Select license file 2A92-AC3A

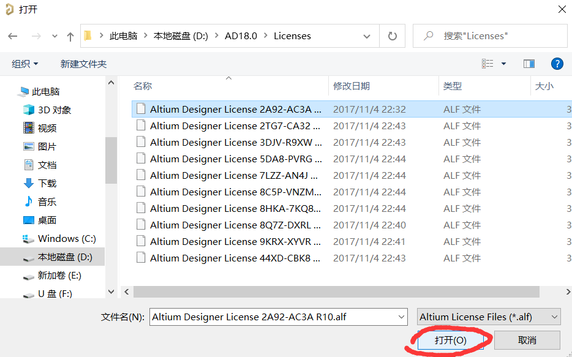pos(236,110)
